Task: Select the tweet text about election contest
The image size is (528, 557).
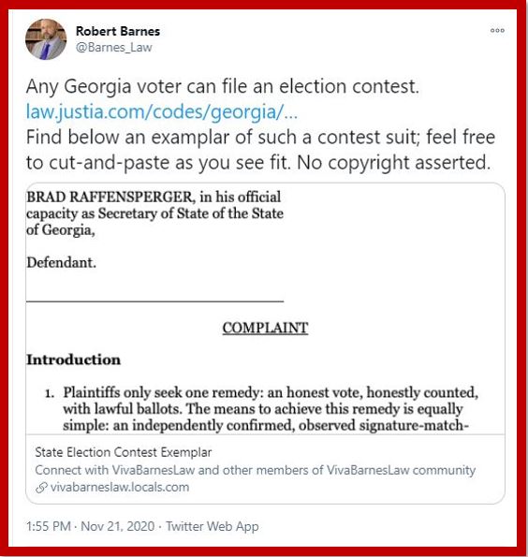Action: coord(223,86)
